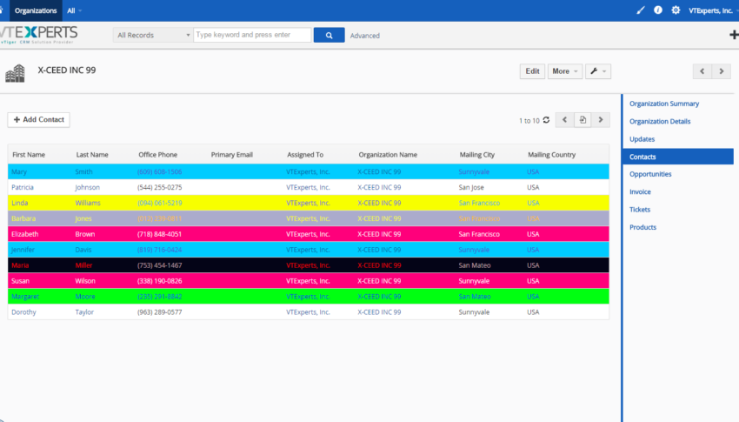Open contact Dorothy
Screen dimensions: 739x422
[x=23, y=311]
